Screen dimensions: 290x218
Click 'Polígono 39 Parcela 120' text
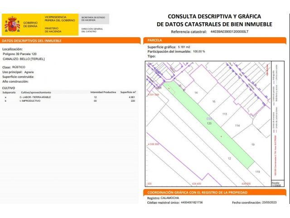(19, 54)
